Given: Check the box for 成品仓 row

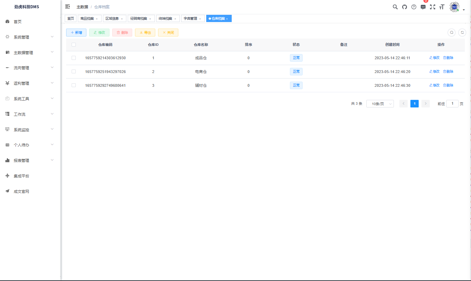Looking at the screenshot, I should pyautogui.click(x=74, y=58).
